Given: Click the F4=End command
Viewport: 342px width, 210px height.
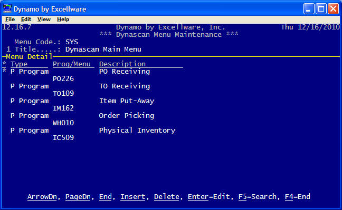Looking at the screenshot, I should click(x=298, y=197).
